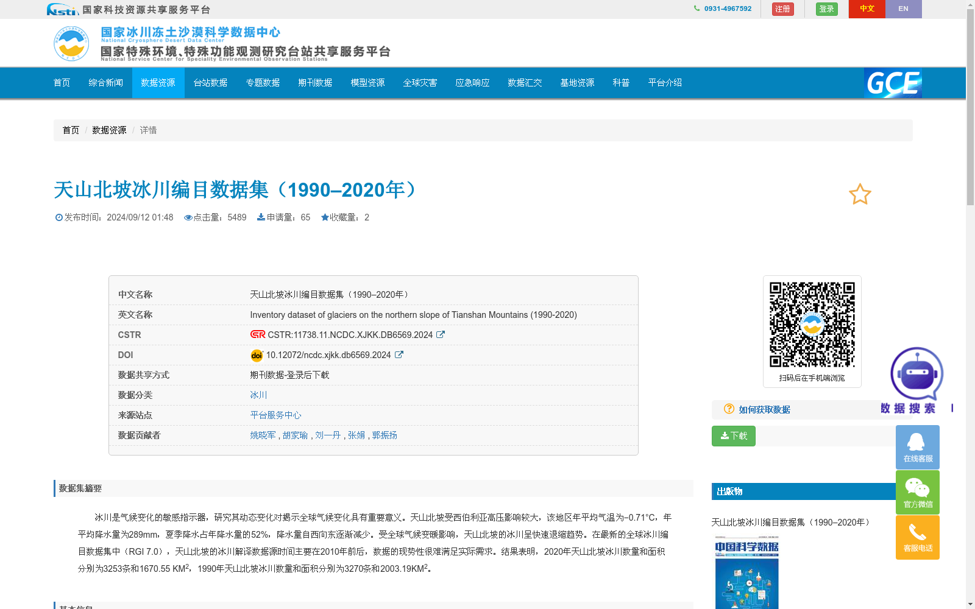The height and width of the screenshot is (609, 975).
Task: Click the CSTR logo icon
Action: pos(258,334)
